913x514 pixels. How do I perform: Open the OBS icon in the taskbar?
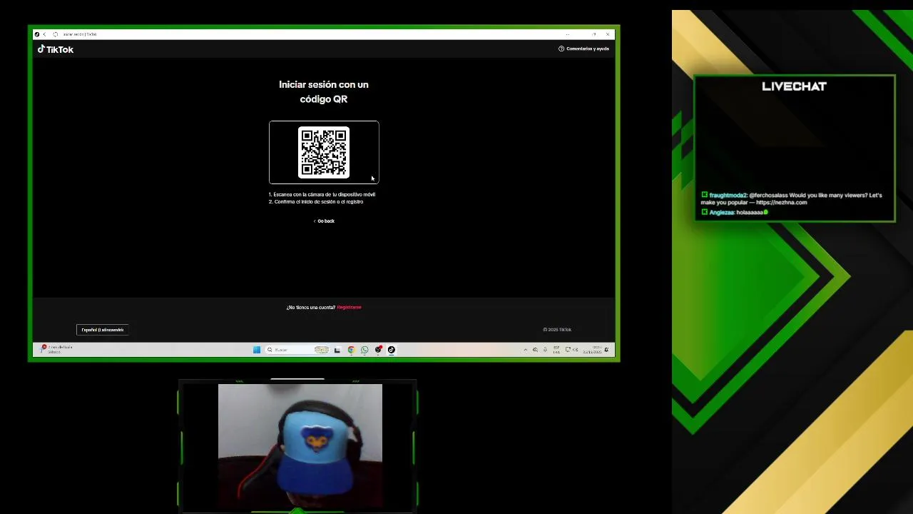[378, 350]
